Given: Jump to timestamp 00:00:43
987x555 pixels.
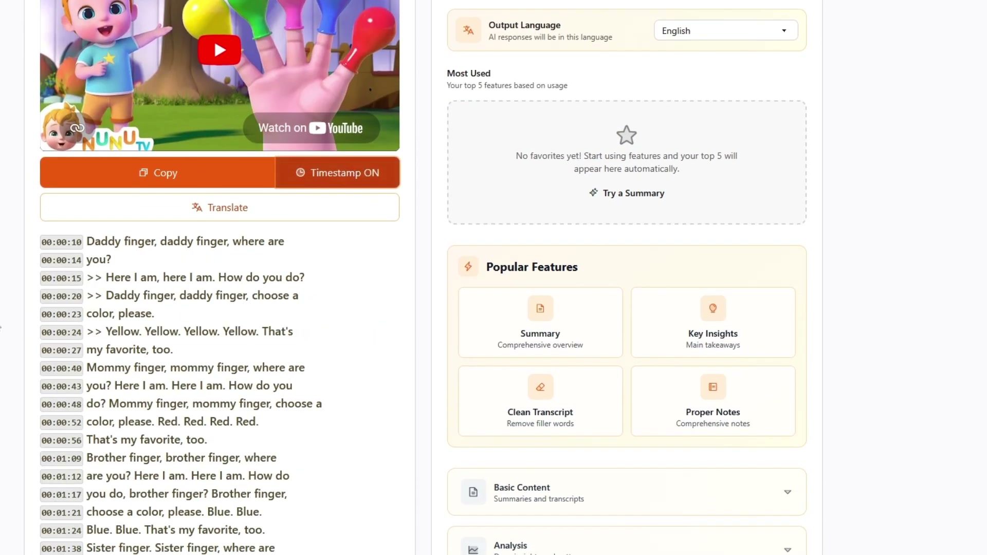Looking at the screenshot, I should 62,386.
